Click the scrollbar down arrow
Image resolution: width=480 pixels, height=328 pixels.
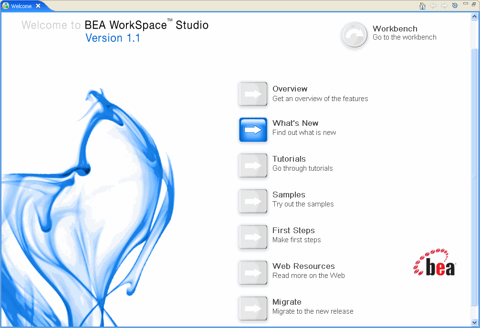pos(474,322)
